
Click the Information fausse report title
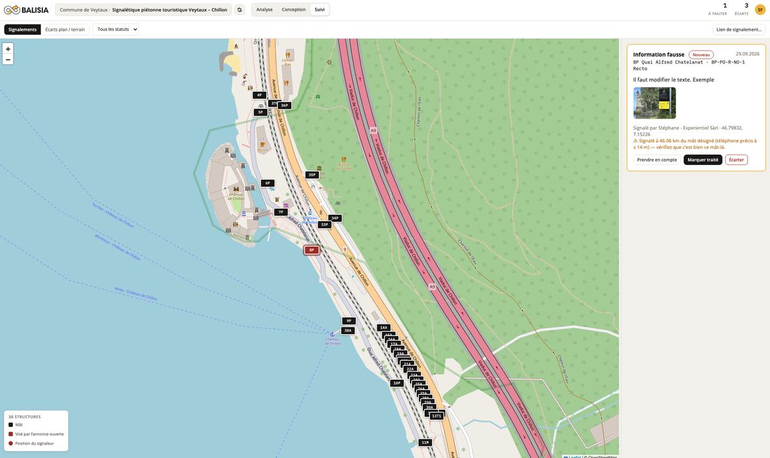click(x=659, y=55)
